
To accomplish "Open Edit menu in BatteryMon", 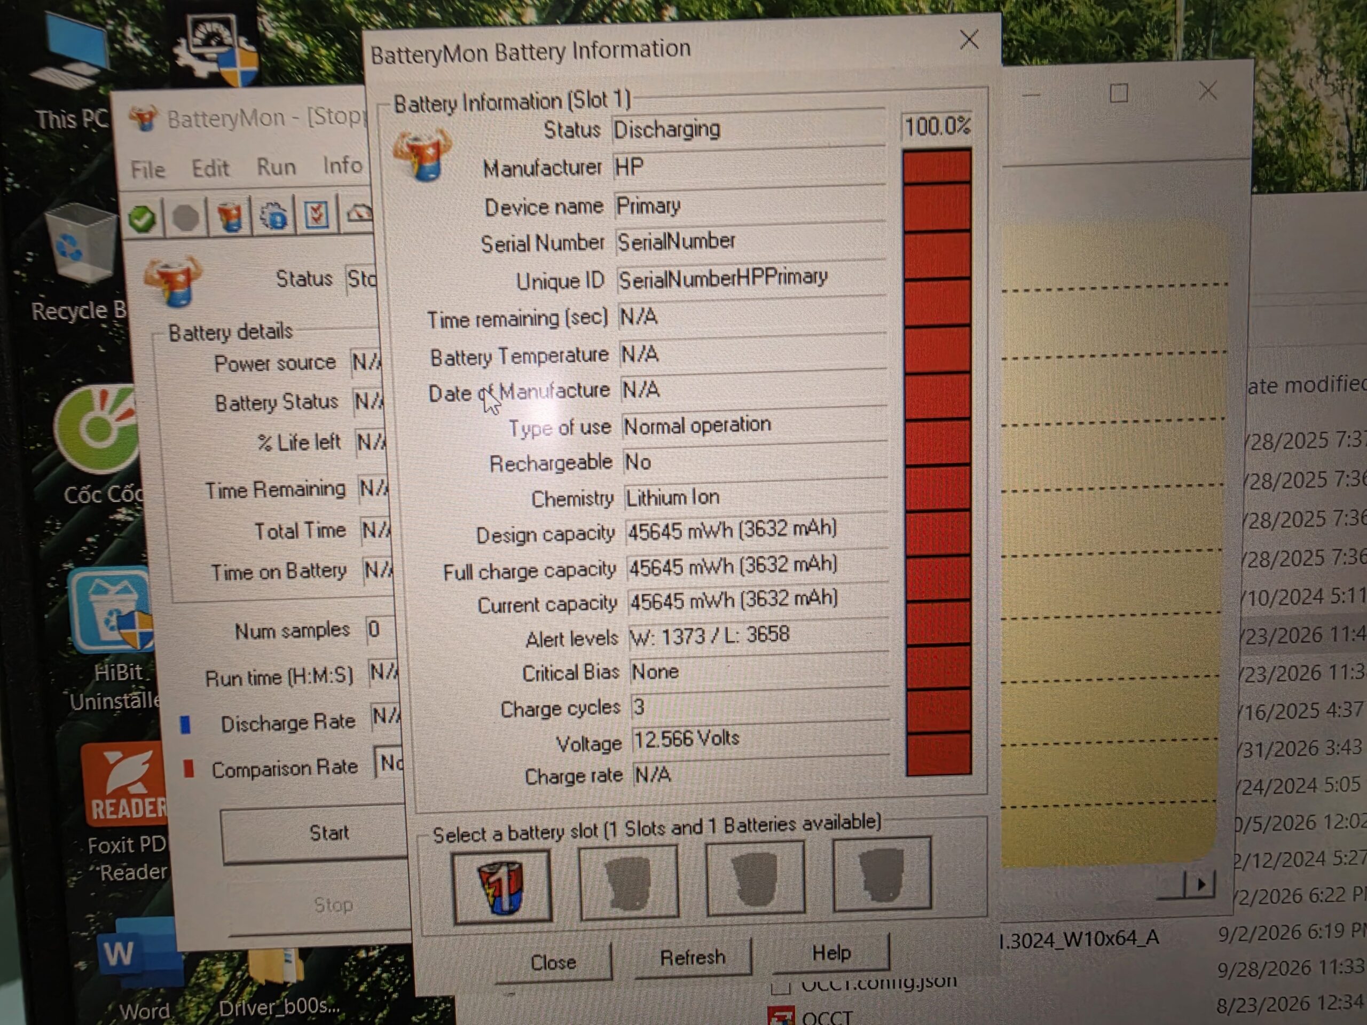I will pyautogui.click(x=210, y=168).
